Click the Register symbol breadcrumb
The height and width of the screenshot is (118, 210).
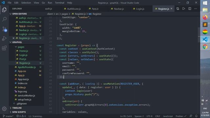coord(95,14)
